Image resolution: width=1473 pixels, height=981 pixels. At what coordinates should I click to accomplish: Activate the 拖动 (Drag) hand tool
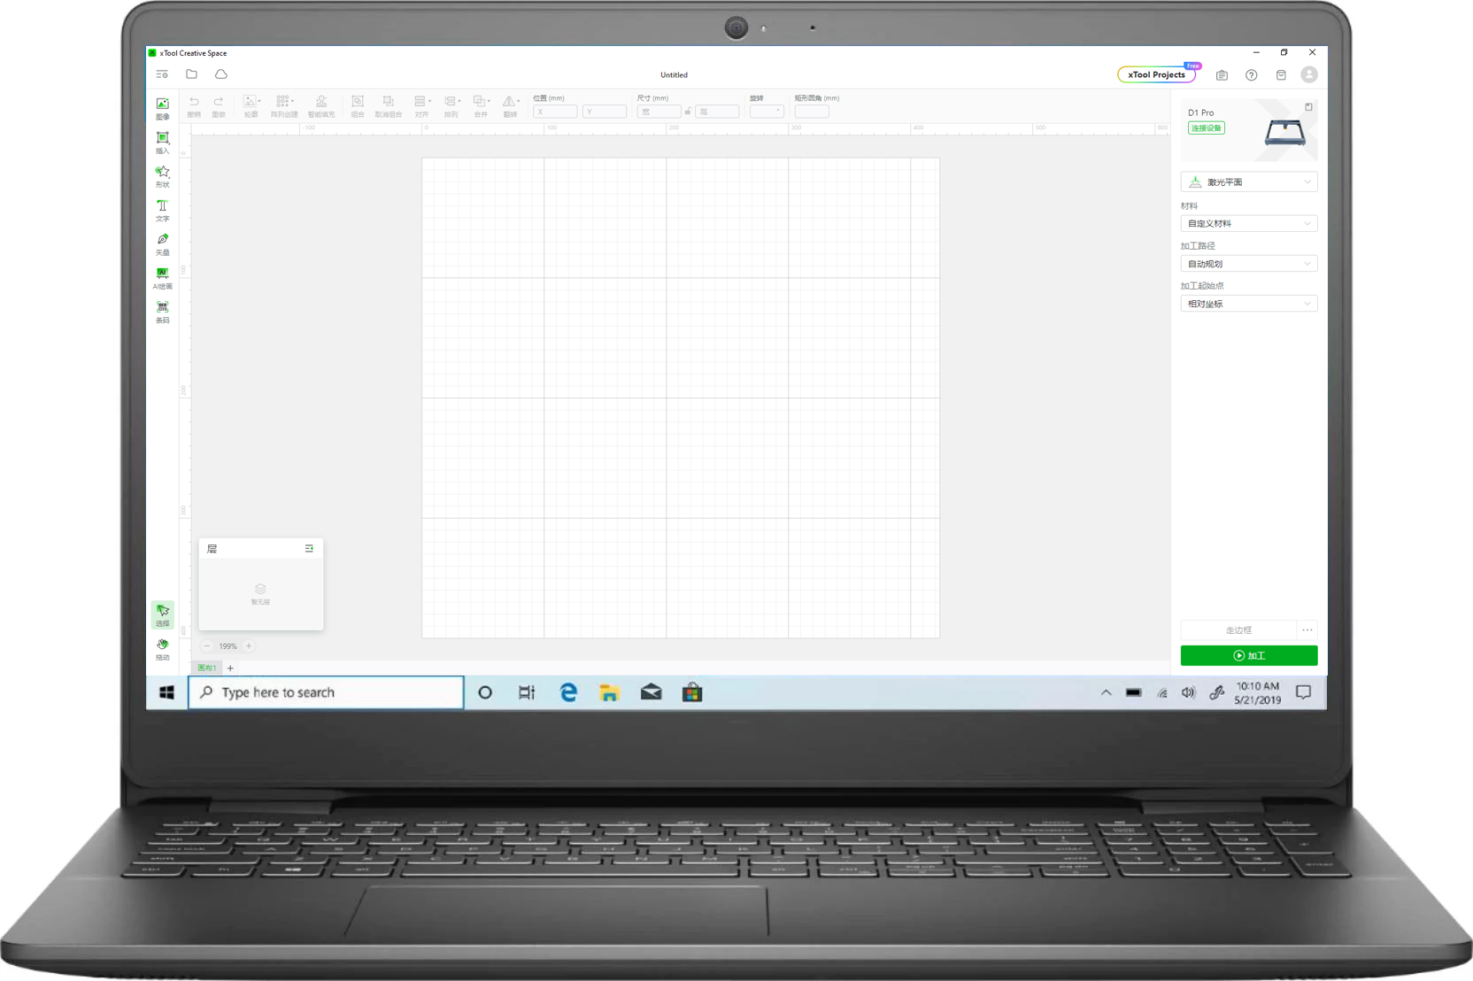pos(162,649)
